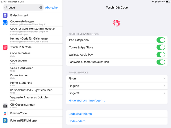171x128 pixels.
Task: Click into the search field containing code
Action: (23, 7)
